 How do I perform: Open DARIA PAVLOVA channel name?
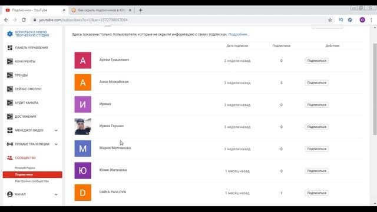tap(113, 192)
